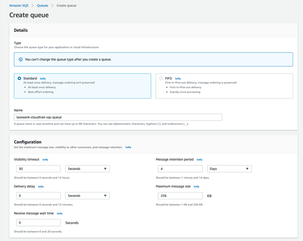Select the Standard queue type radio button
303x241 pixels.
pos(19,78)
